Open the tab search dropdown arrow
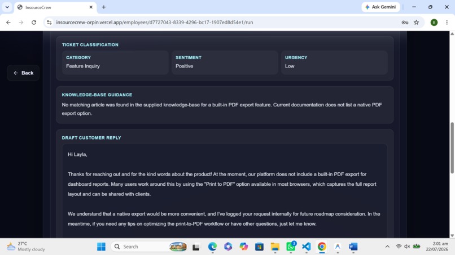 [x=7, y=7]
